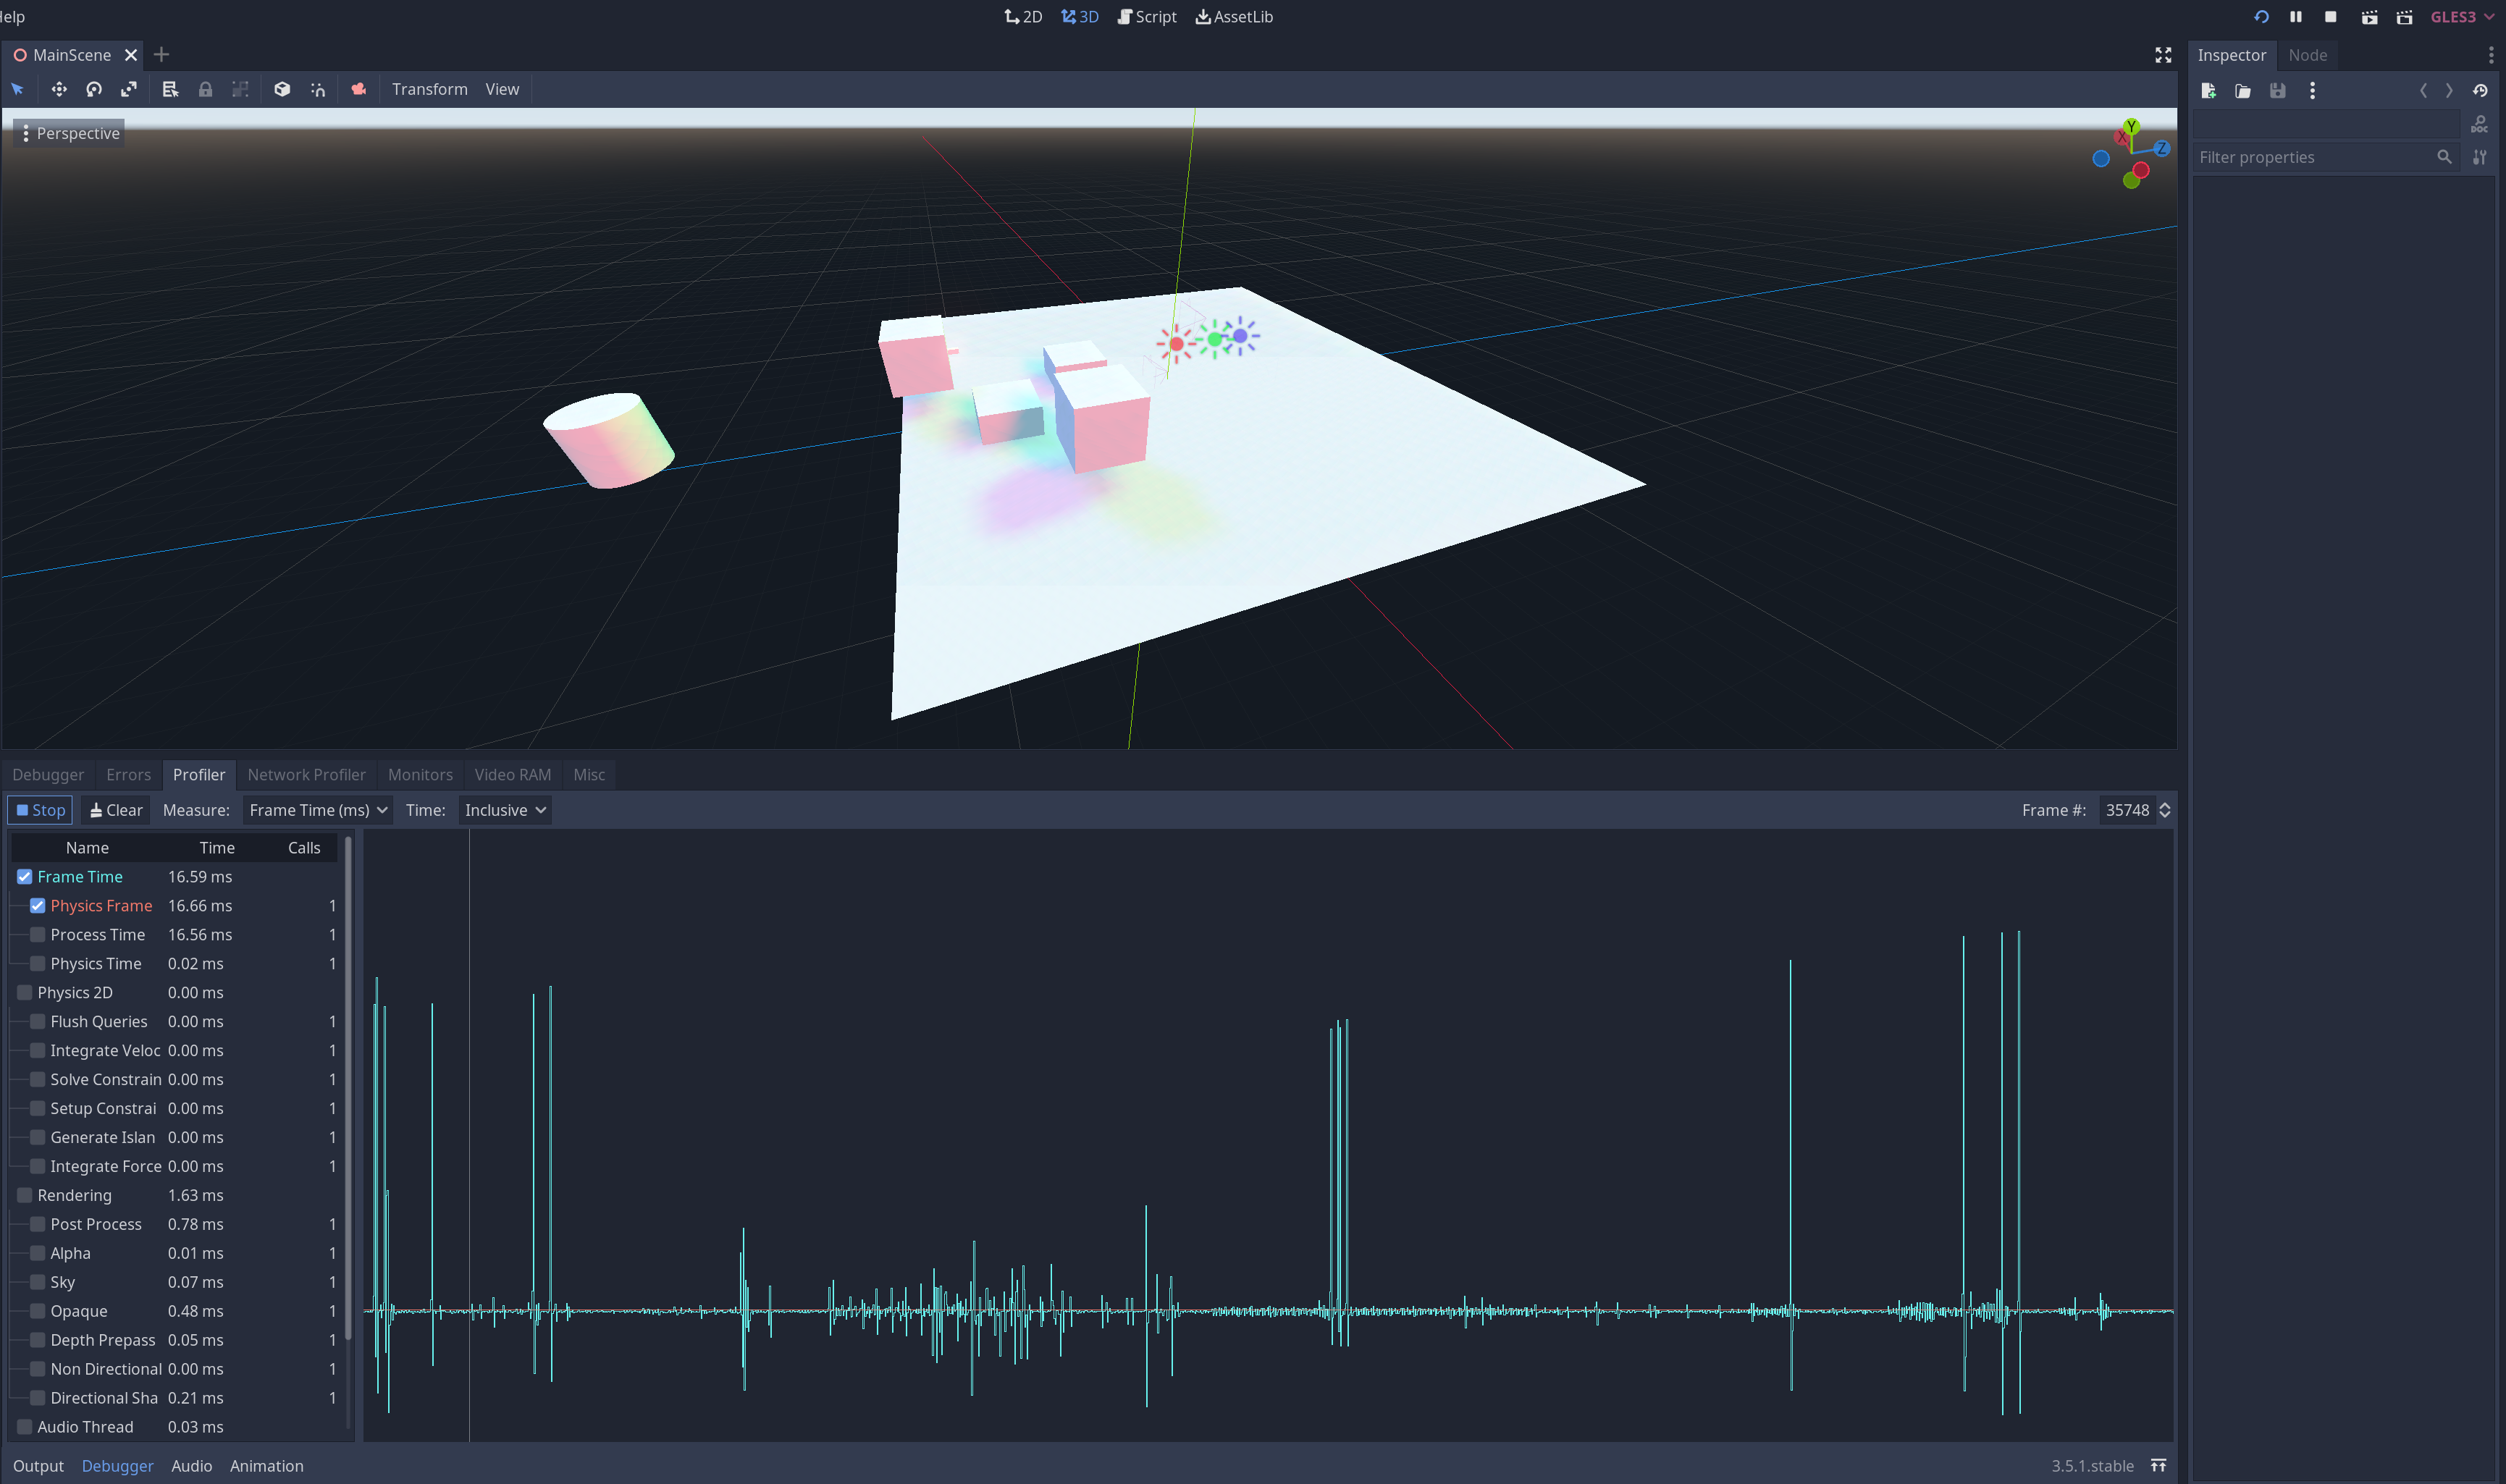Select the Move mode tool icon

[x=59, y=89]
